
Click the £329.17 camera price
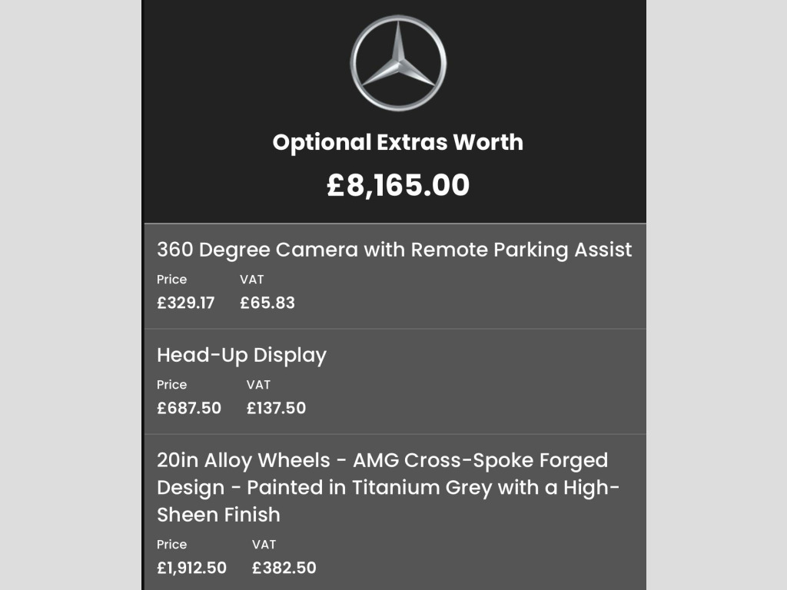click(186, 303)
